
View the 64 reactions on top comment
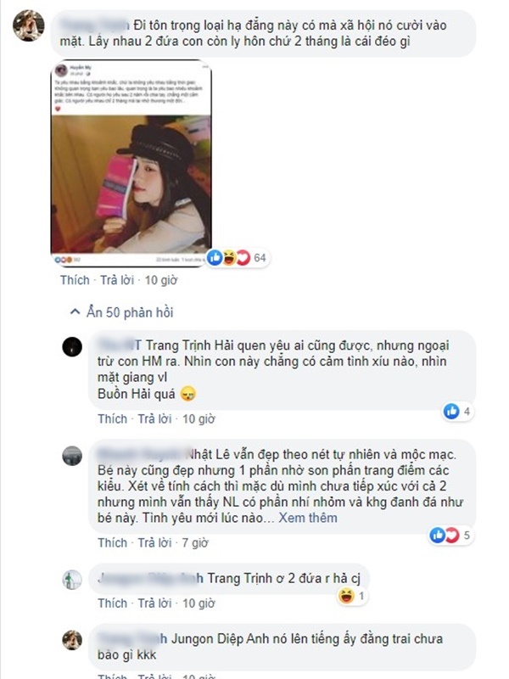[238, 258]
